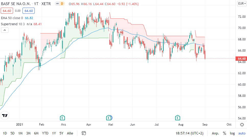Select the 1D time range
247x137 pixels.
(5, 133)
